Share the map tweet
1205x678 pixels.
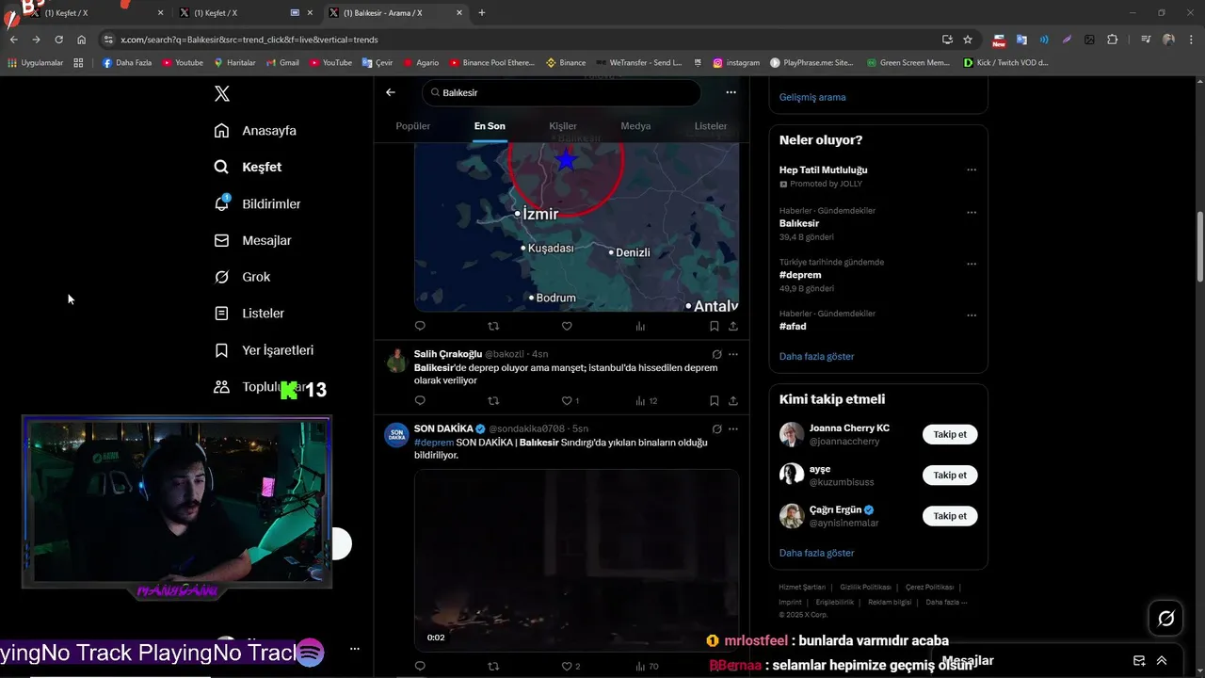coord(732,326)
